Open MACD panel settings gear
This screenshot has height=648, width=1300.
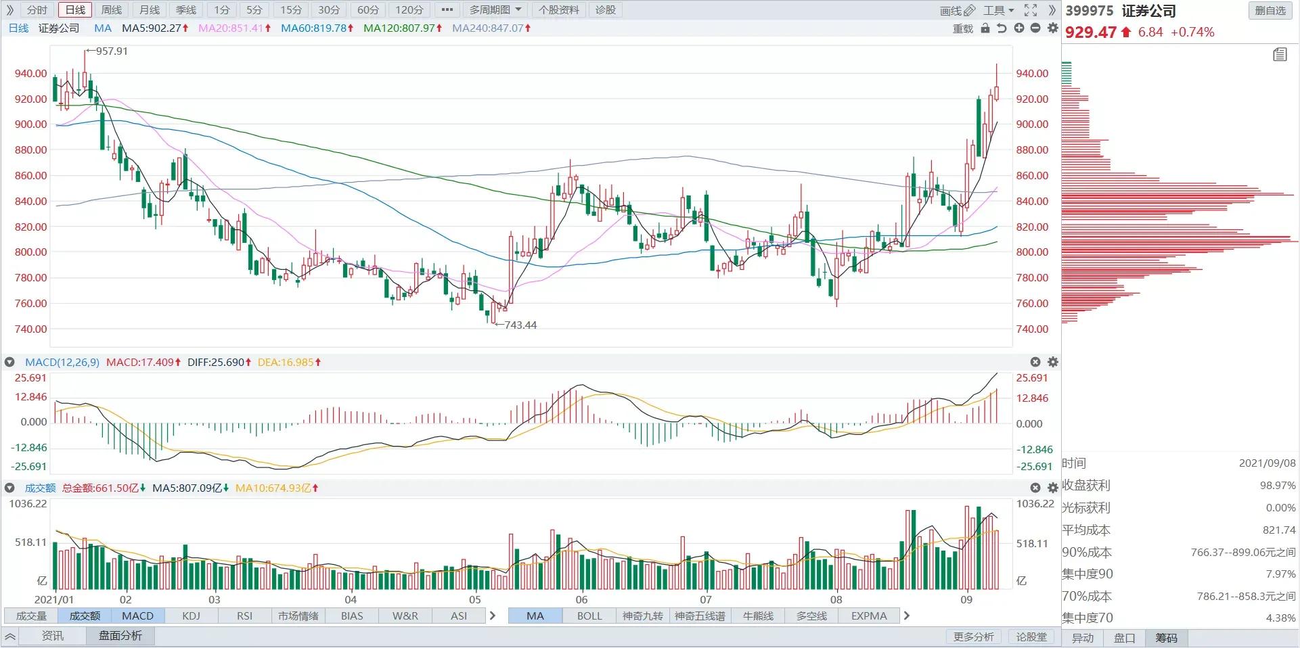tap(1052, 363)
